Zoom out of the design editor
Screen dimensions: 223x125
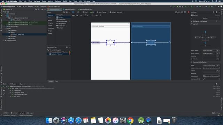coord(176,12)
